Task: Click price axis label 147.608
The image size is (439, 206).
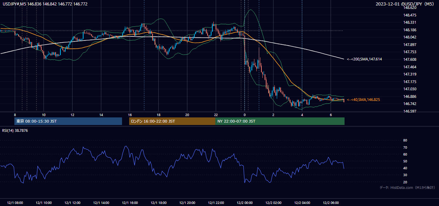Action: tap(409, 59)
